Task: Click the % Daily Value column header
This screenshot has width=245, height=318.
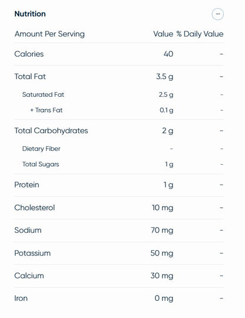Action: tap(200, 34)
